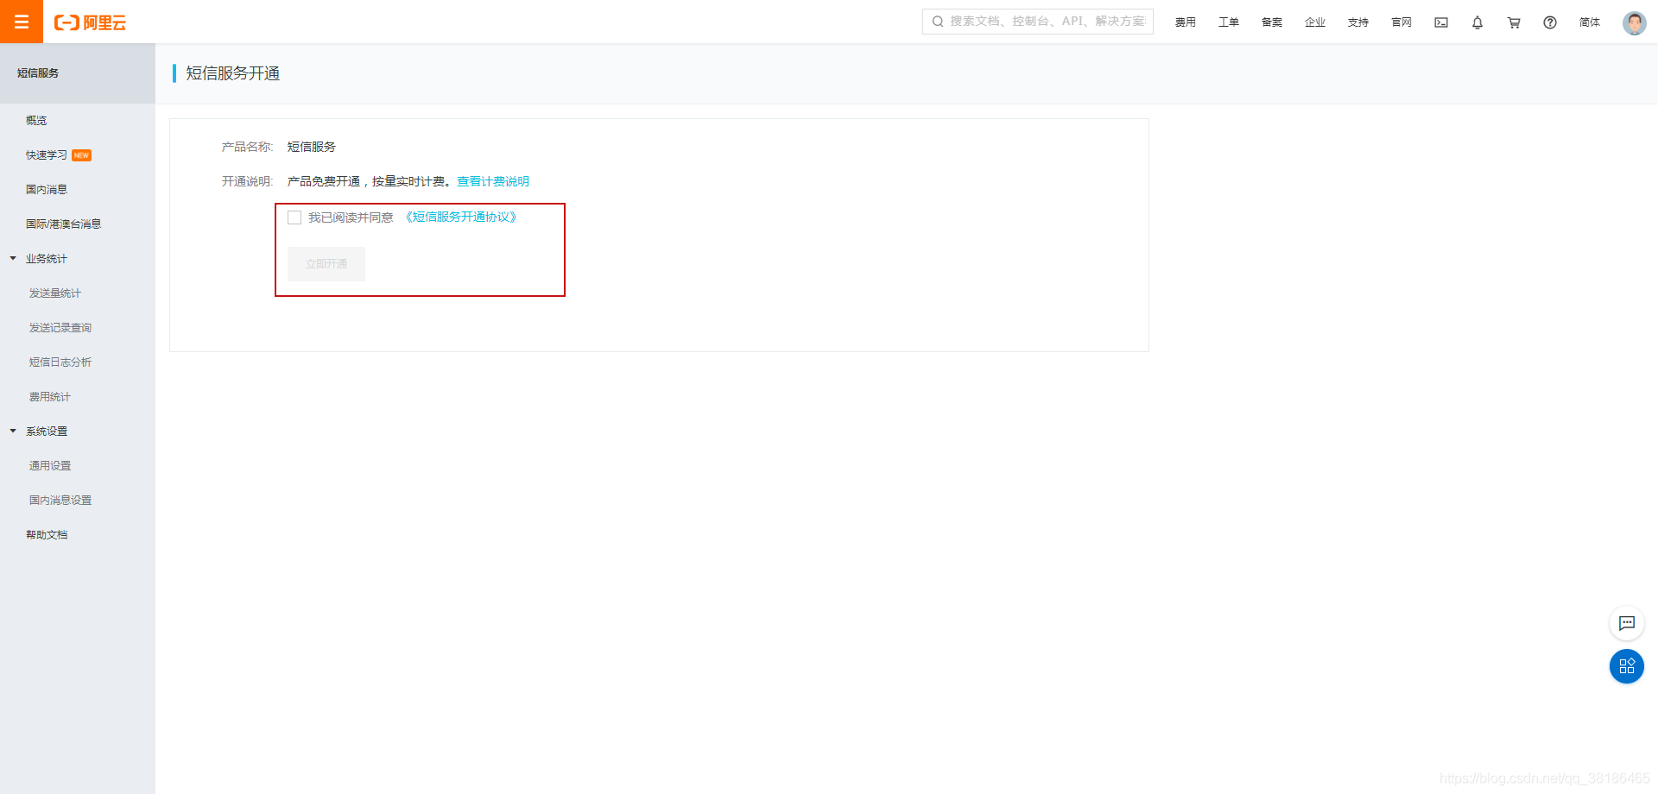
Task: Open 帮助文档 in the sidebar
Action: [47, 535]
